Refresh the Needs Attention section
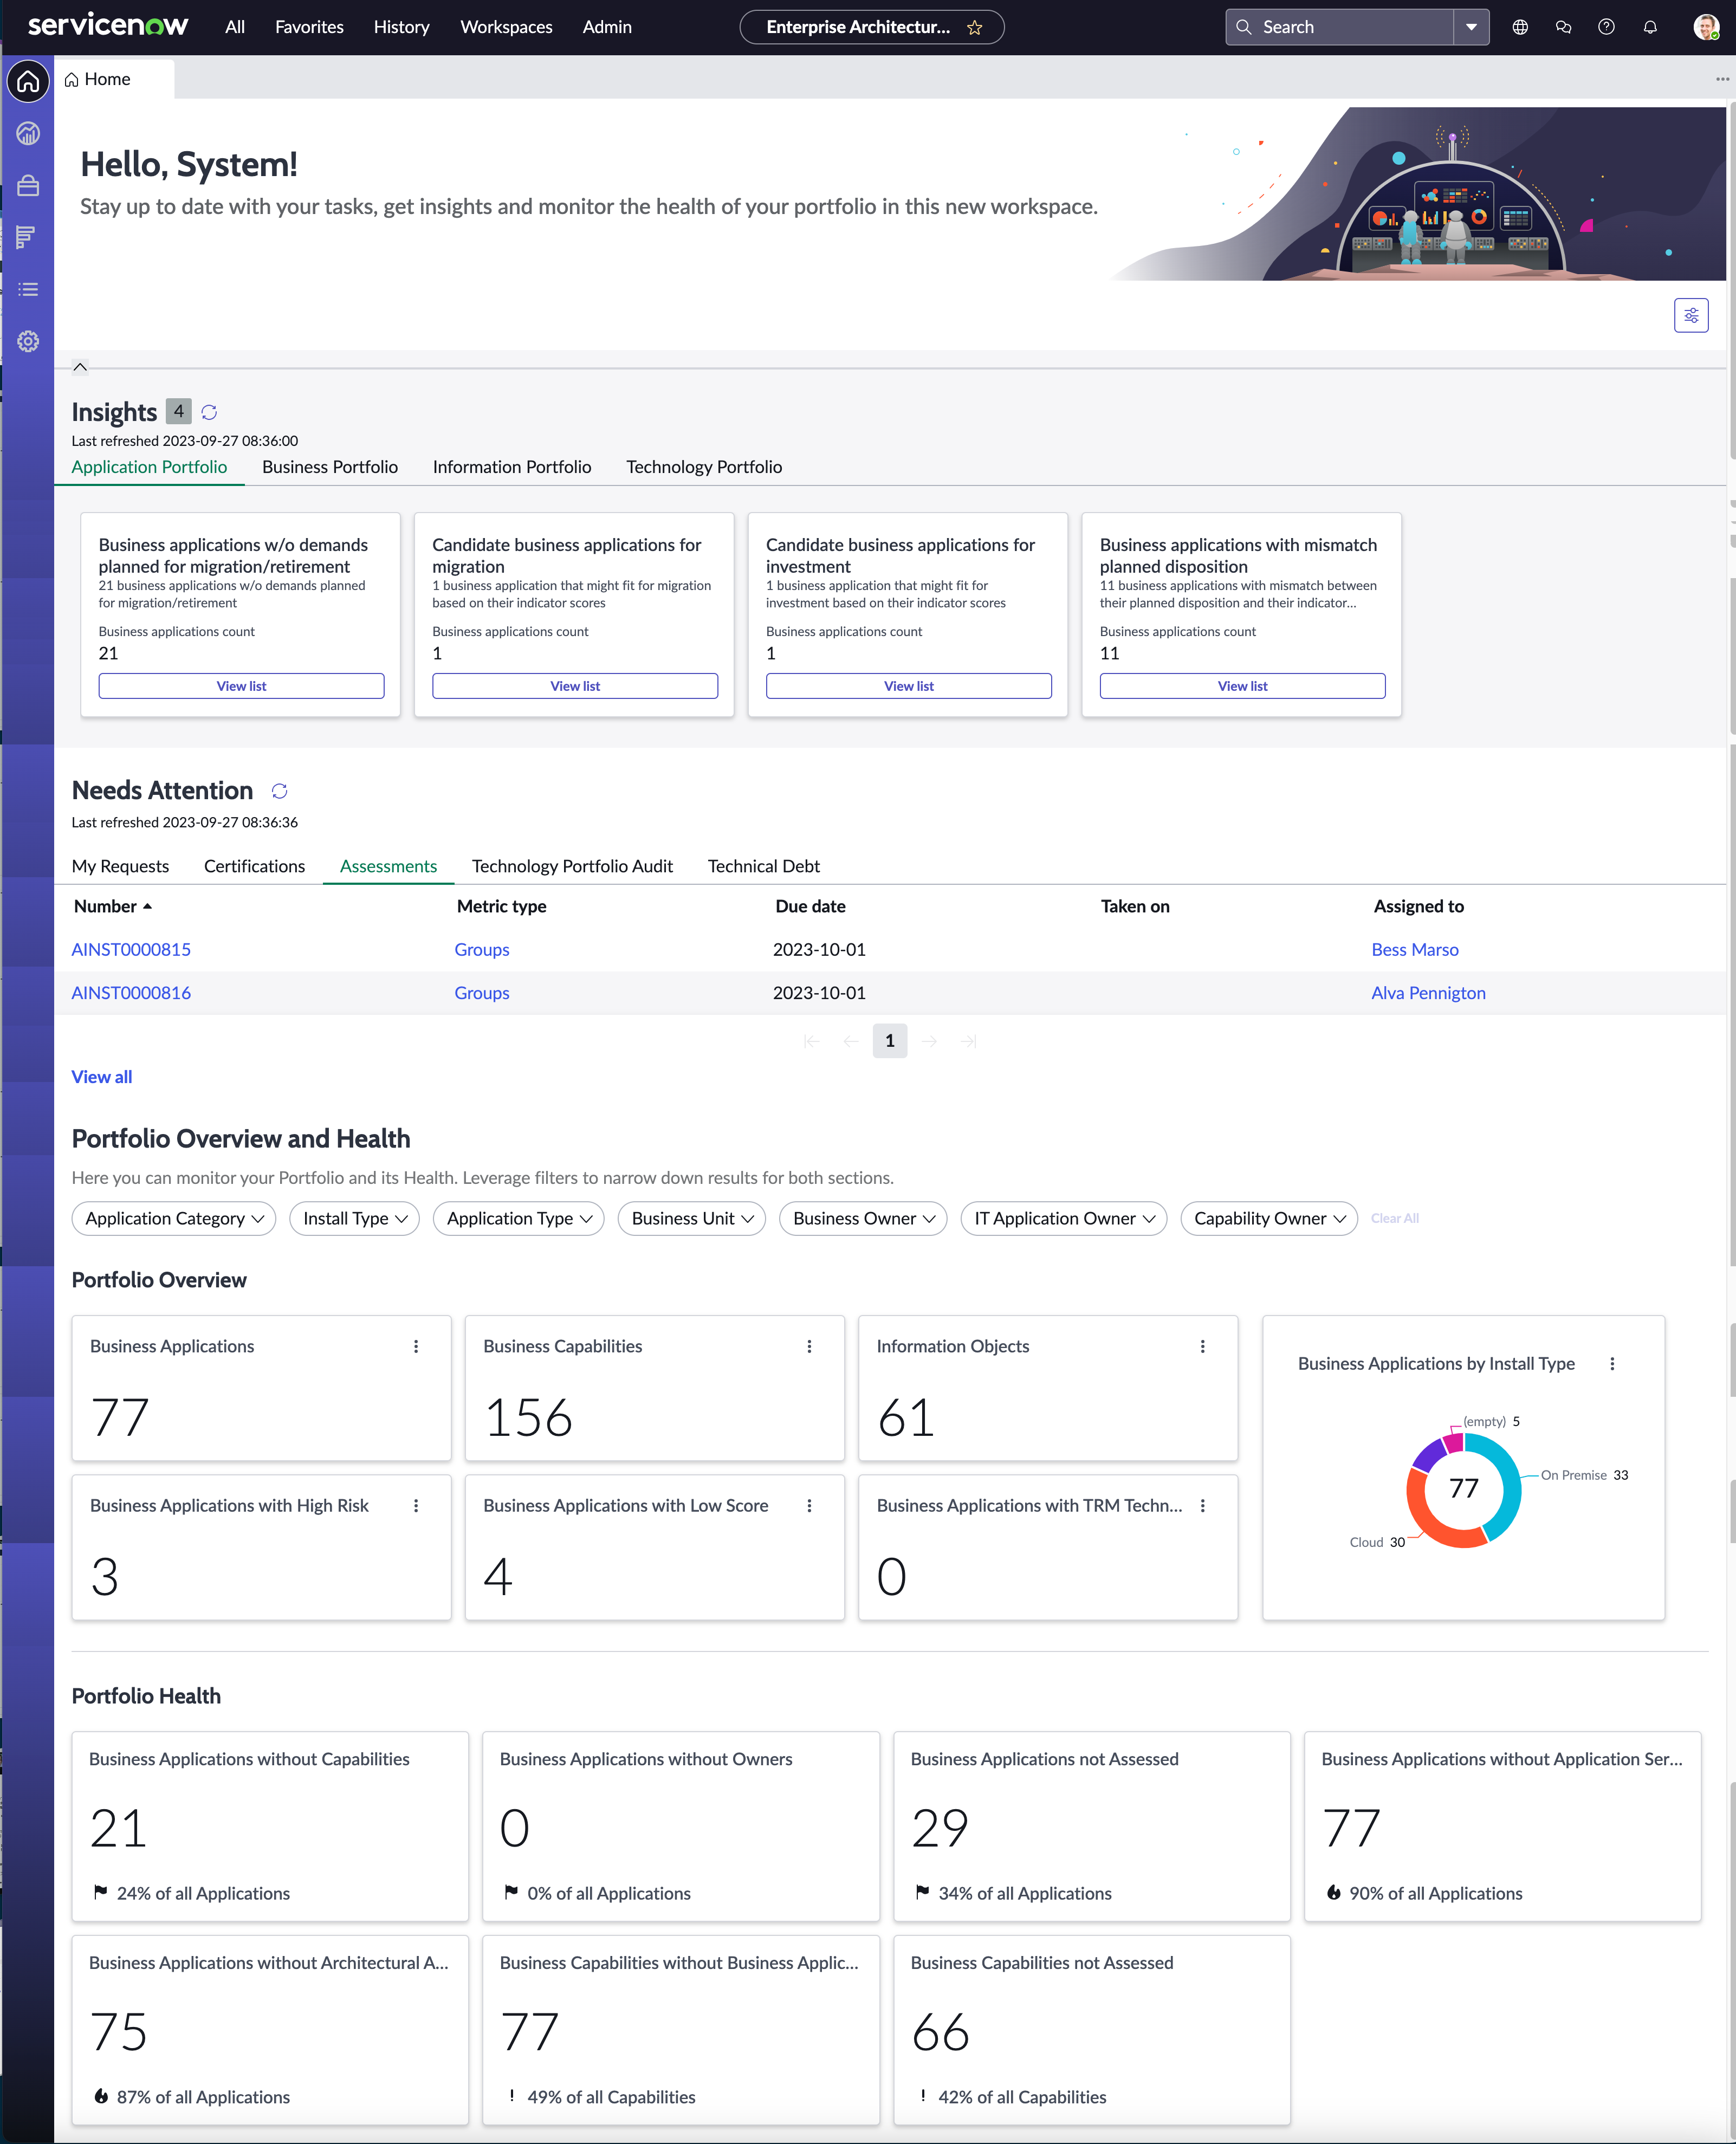The height and width of the screenshot is (2144, 1736). click(x=279, y=791)
